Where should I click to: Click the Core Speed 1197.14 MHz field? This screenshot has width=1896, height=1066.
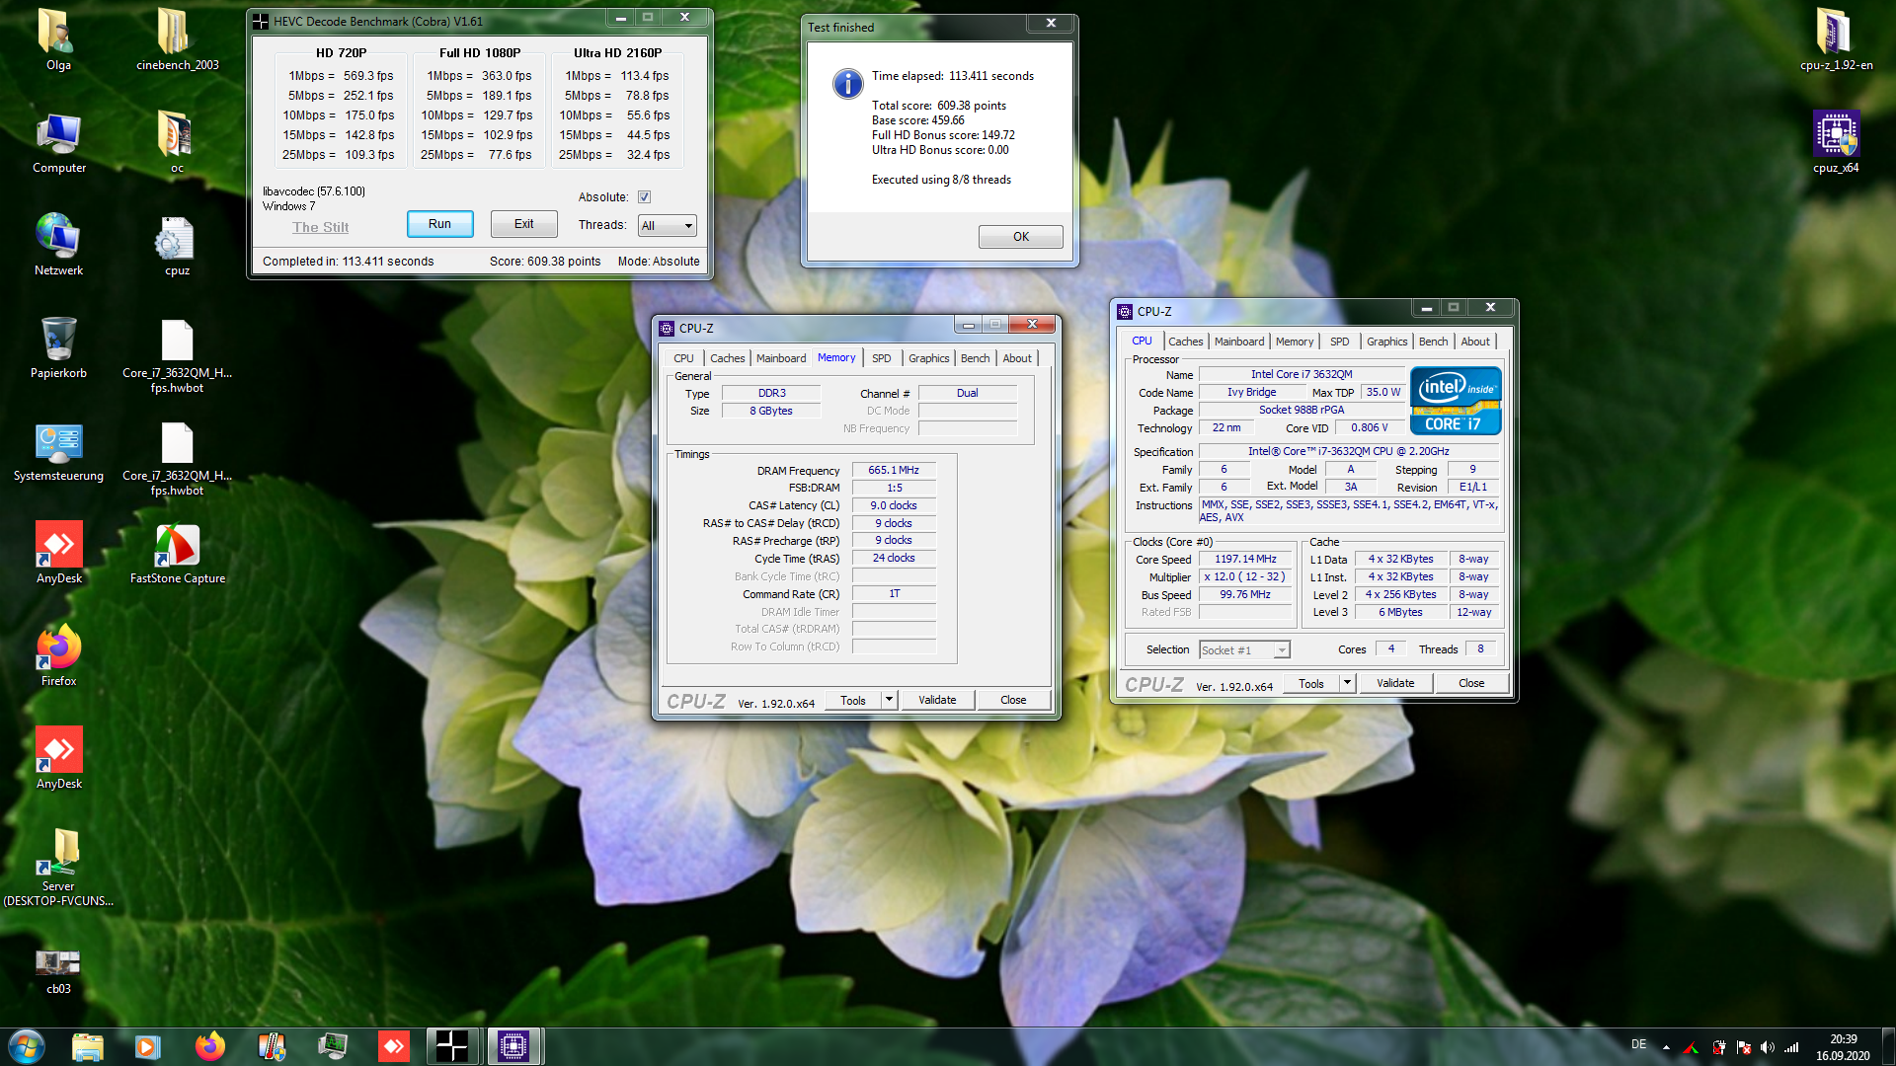pos(1245,559)
